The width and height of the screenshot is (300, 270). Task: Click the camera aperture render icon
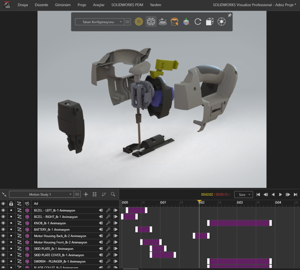[x=221, y=22]
